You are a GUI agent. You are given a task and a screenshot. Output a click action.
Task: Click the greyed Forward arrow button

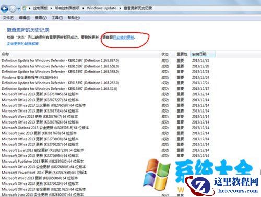point(13,8)
